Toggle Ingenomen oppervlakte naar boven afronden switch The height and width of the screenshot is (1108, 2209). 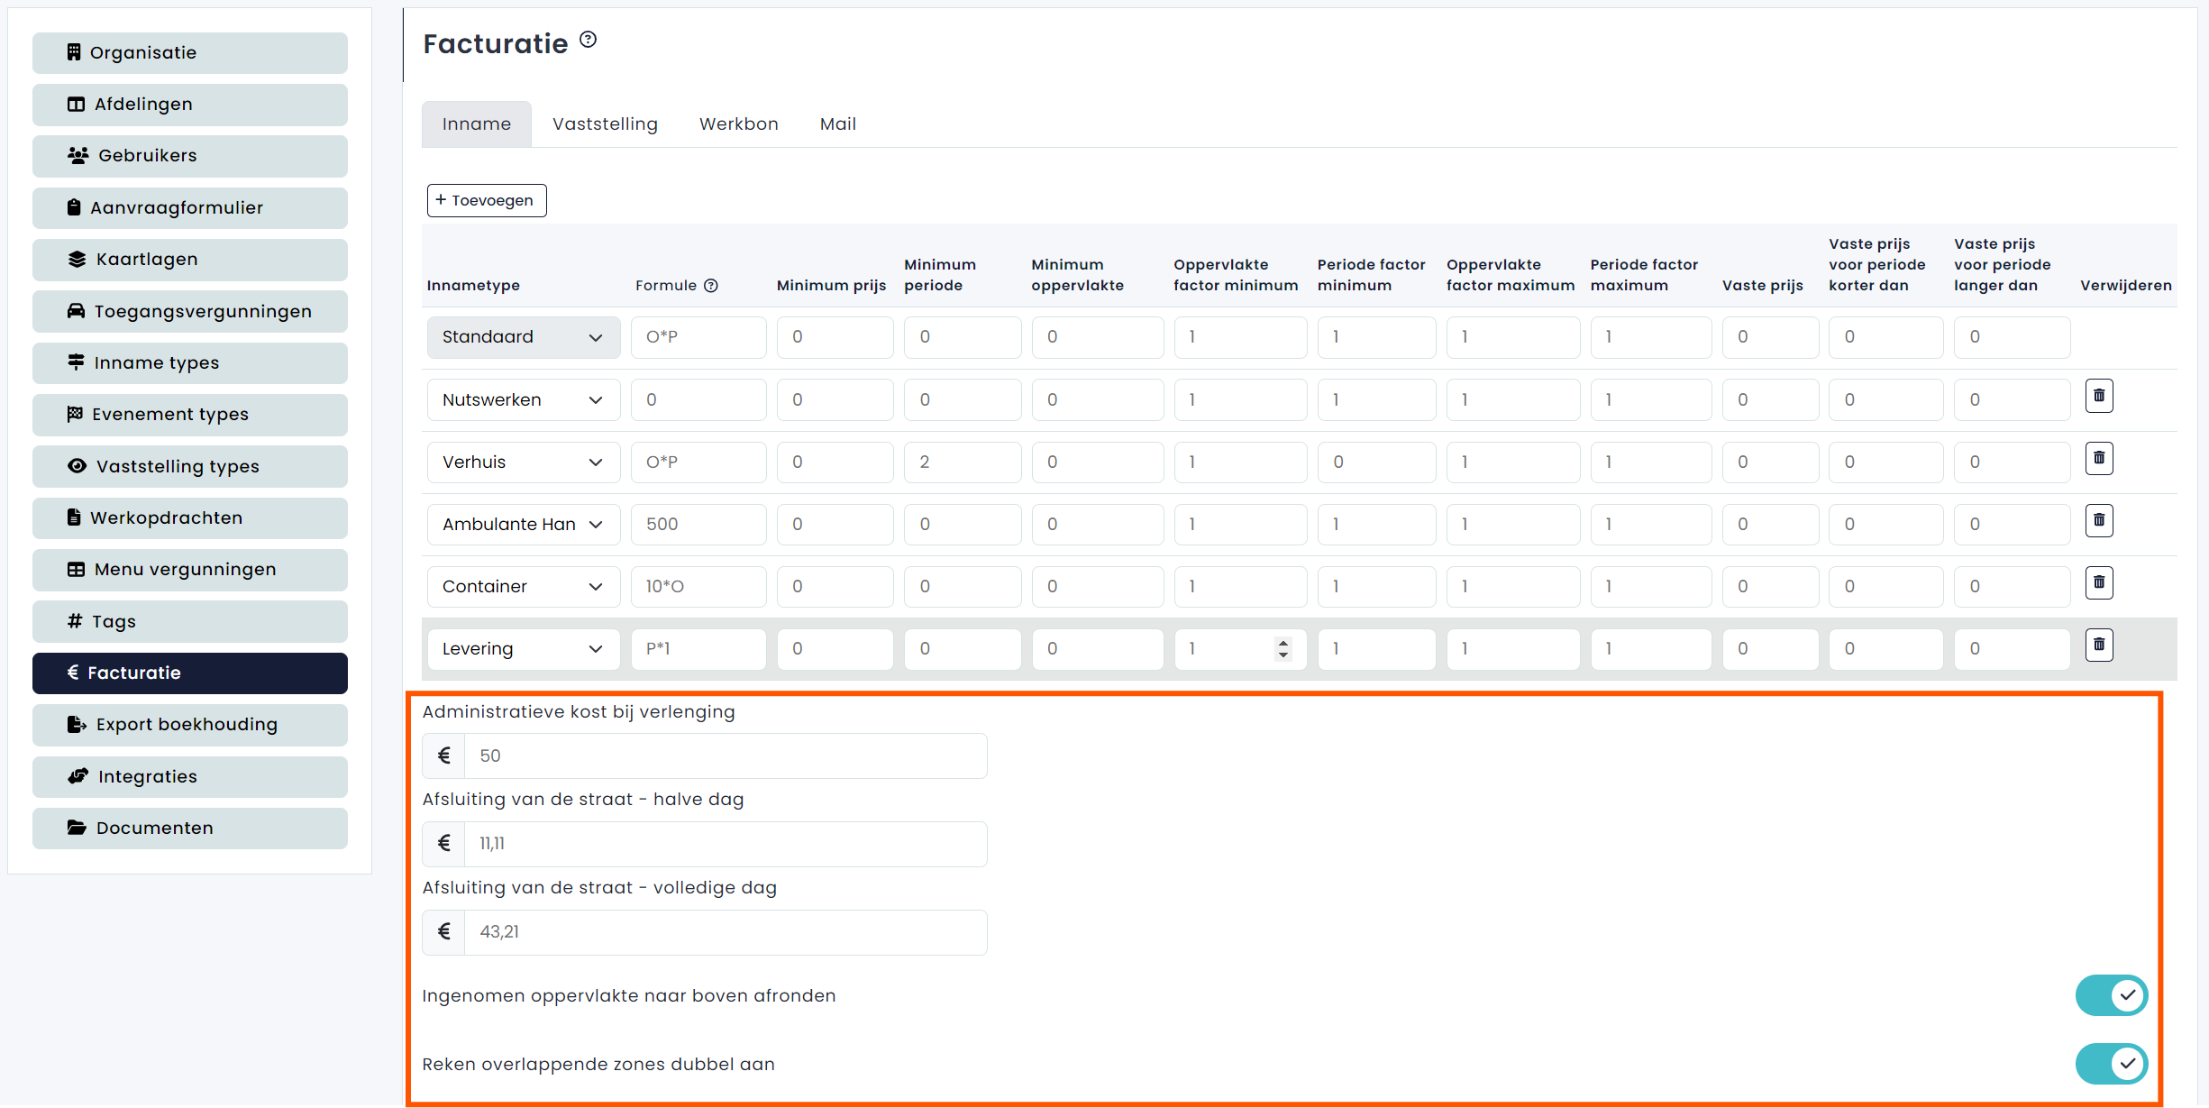tap(2111, 995)
